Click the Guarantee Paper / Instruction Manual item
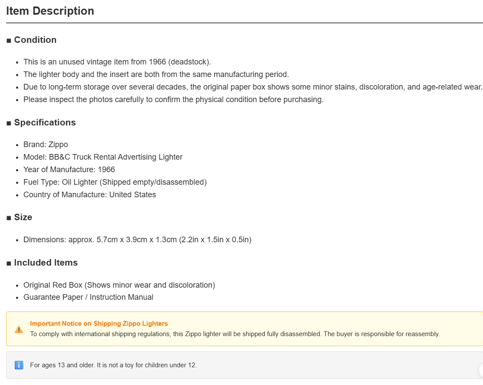 (x=88, y=297)
